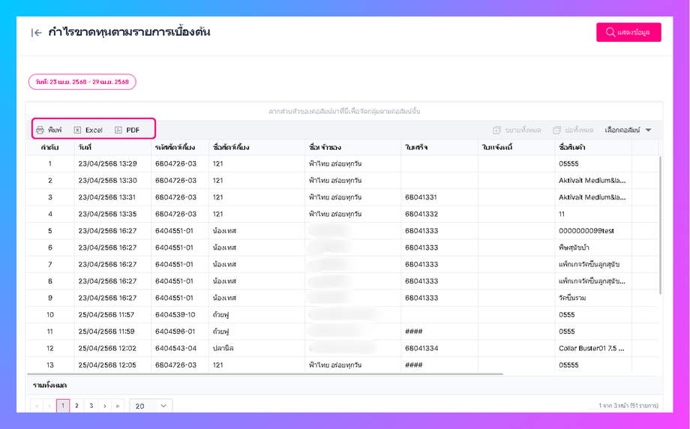Click the ชื่อเจ้าของ column header

click(x=353, y=148)
